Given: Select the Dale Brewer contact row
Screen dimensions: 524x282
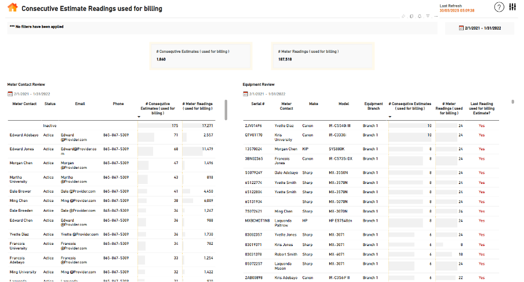Looking at the screenshot, I should 111,191.
